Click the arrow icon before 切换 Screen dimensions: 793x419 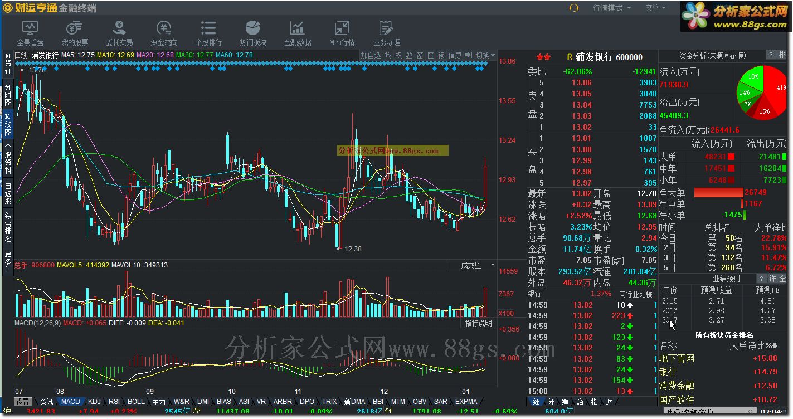[x=469, y=55]
